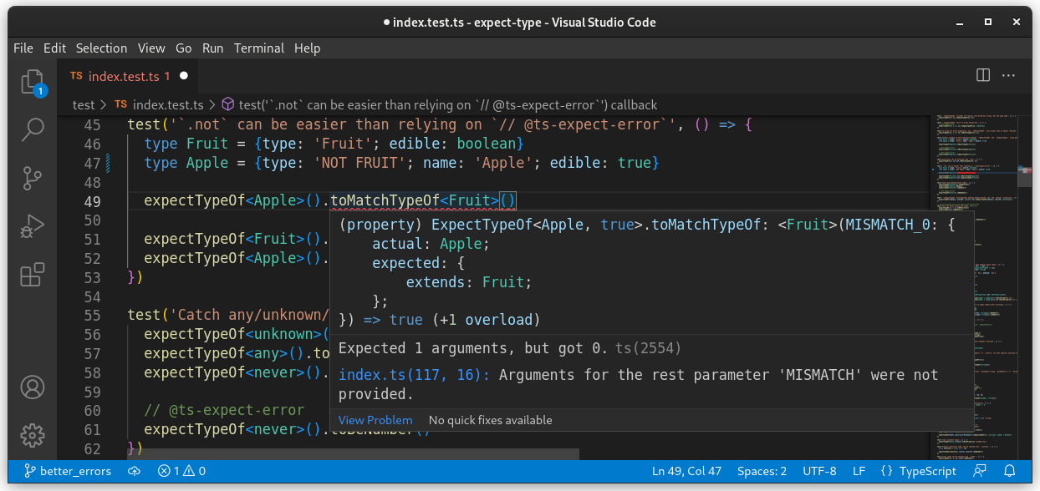Viewport: 1040px width, 491px height.
Task: Click the horizontal scrollbar below editor
Action: point(353,454)
